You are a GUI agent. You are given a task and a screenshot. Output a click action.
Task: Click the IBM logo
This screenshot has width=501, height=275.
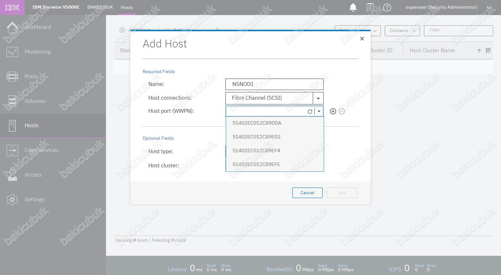pos(12,7)
